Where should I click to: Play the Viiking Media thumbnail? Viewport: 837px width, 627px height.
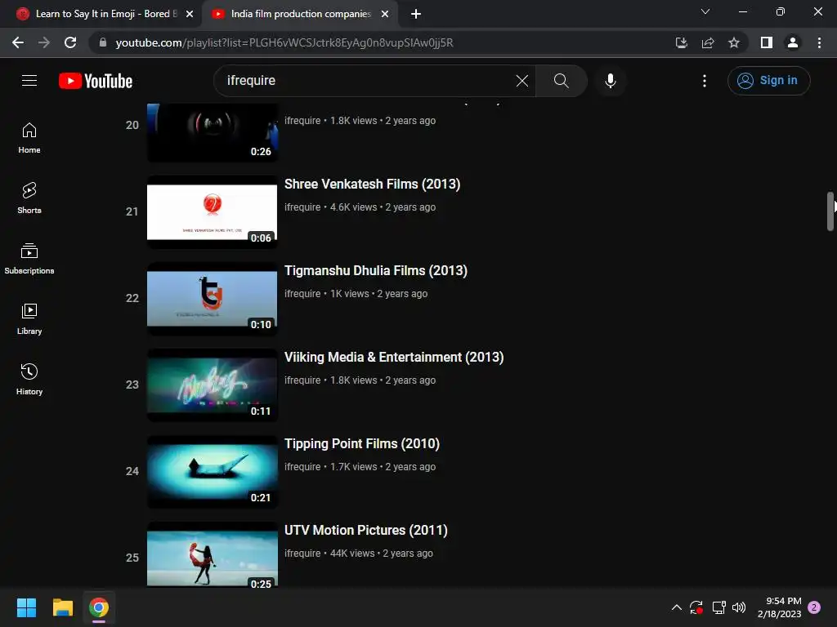tap(212, 385)
